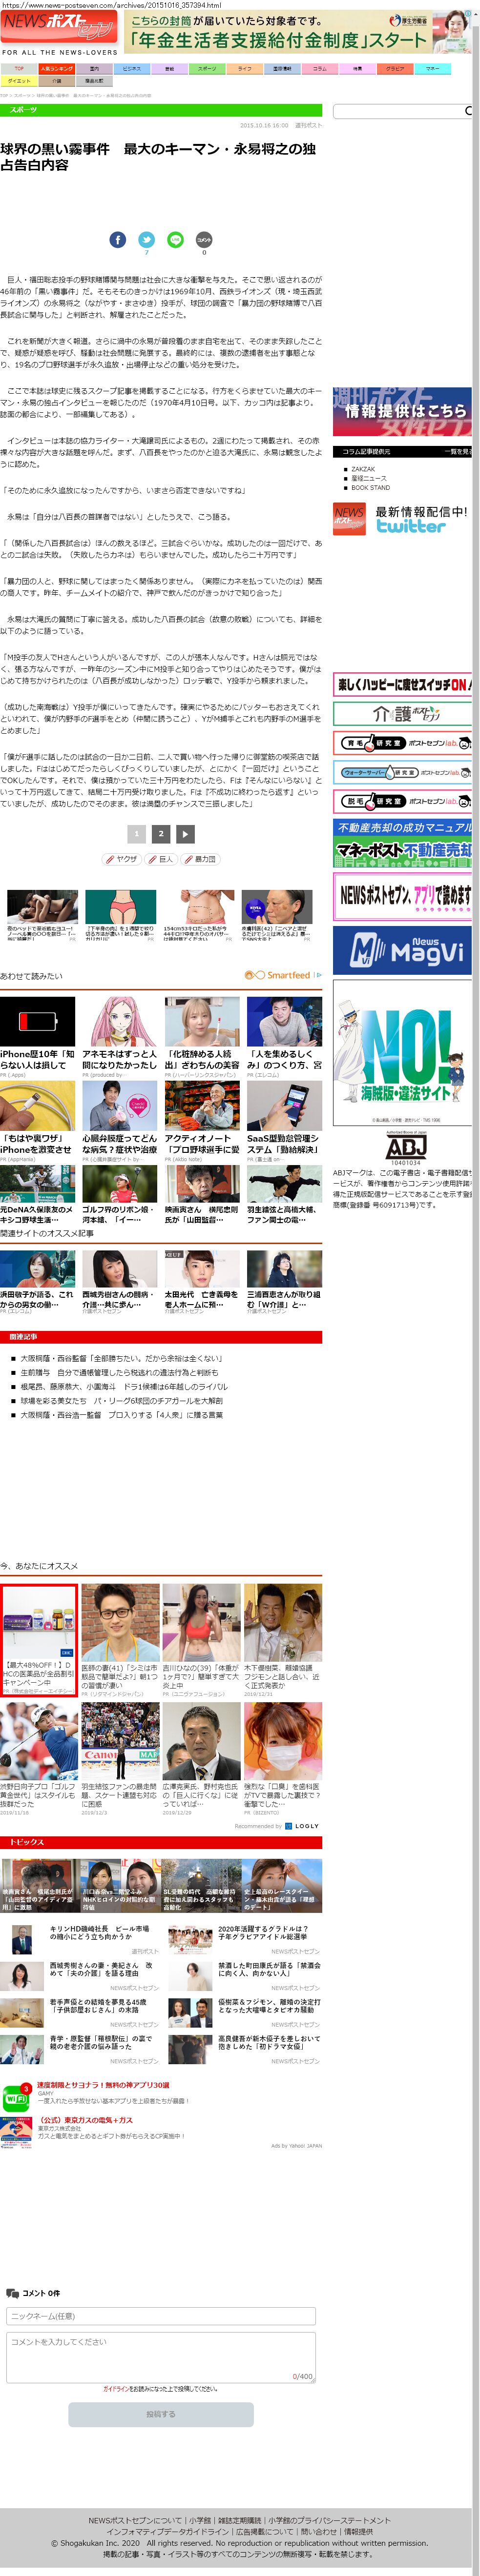This screenshot has height=2576, width=480.
Task: Click the ニックネーム(任意) nickname field
Action: pyautogui.click(x=161, y=2315)
